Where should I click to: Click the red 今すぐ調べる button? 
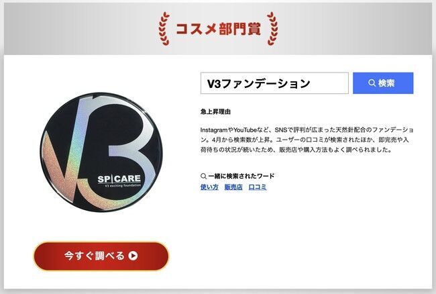coord(101,256)
